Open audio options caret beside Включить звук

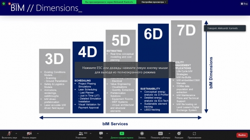16,133
